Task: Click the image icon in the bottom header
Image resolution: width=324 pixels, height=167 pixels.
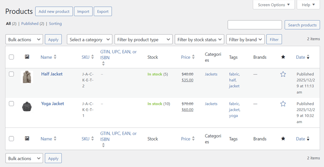Action: (27, 138)
